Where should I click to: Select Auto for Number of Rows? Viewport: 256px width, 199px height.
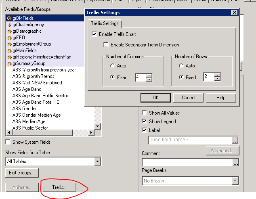coord(181,66)
